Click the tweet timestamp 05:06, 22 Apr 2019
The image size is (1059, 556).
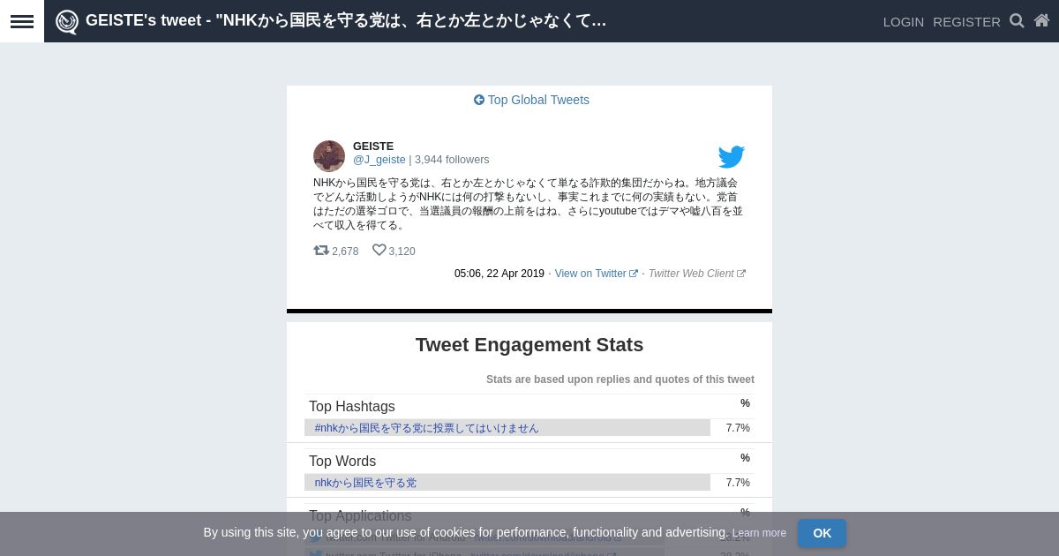coord(499,274)
